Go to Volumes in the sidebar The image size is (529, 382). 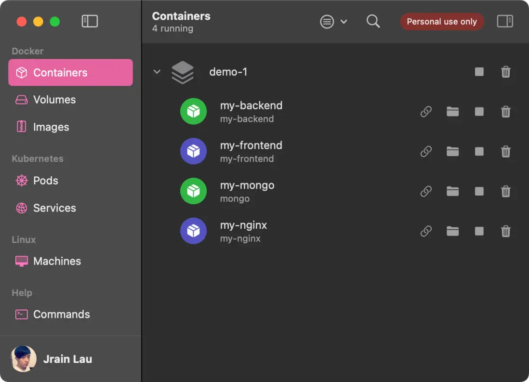54,100
